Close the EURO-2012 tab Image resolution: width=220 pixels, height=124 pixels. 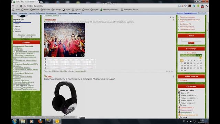(x=37, y=2)
